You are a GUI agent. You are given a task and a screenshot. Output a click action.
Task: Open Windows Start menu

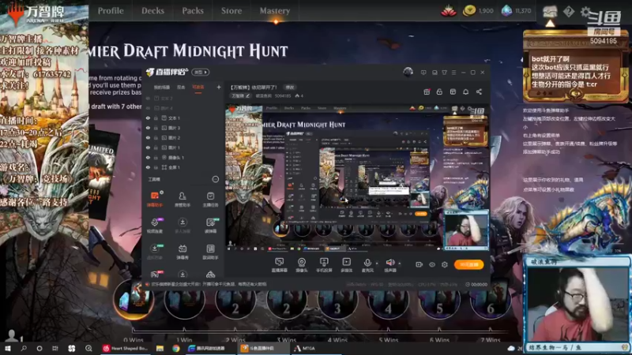coord(8,348)
